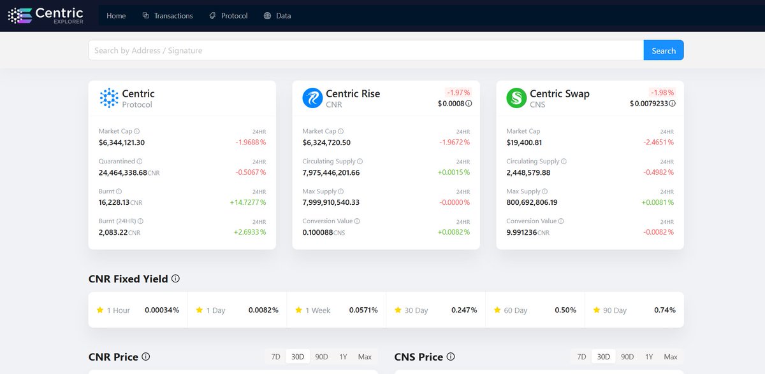765x374 pixels.
Task: Select 30D range for CNR Price
Action: pos(298,357)
